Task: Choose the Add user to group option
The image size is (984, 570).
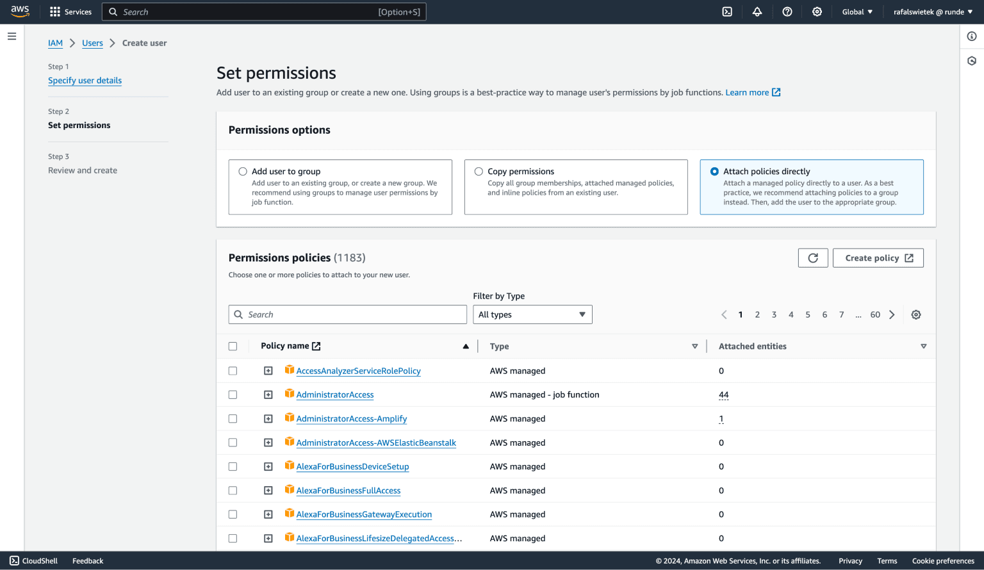Action: pyautogui.click(x=243, y=171)
